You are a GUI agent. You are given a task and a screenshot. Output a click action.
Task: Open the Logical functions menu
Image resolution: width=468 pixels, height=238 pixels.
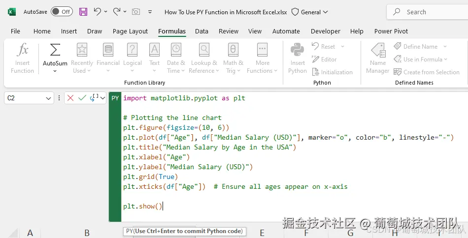pos(132,58)
